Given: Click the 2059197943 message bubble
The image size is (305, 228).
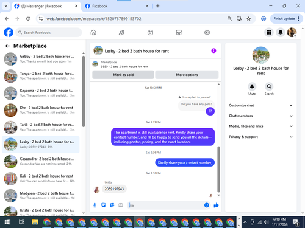Looking at the screenshot, I should pos(114,189).
